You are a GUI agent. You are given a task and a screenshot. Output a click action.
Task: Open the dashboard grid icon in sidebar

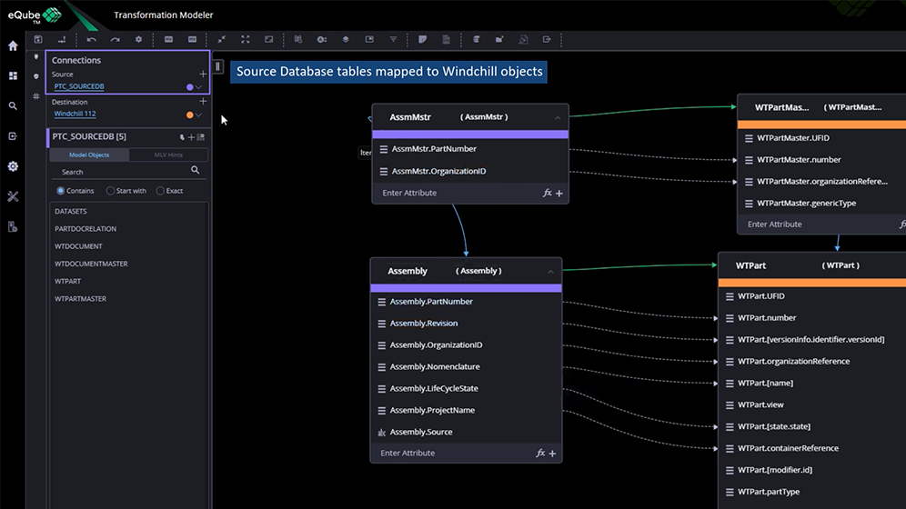pyautogui.click(x=13, y=76)
